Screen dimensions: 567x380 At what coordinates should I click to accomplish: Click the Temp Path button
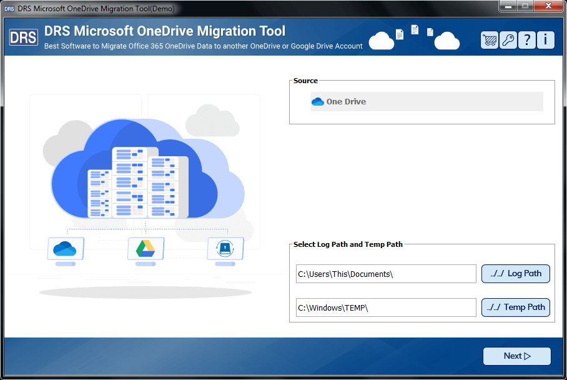(x=516, y=307)
